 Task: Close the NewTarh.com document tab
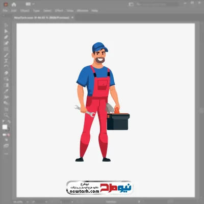[x=72, y=17]
